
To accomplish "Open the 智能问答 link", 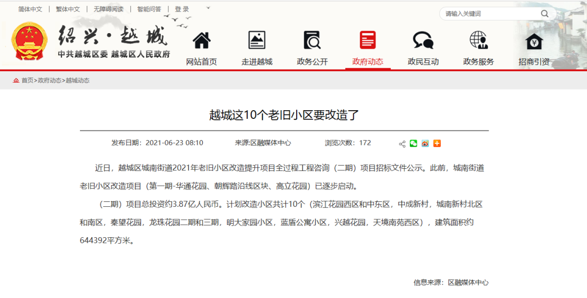I will point(149,9).
